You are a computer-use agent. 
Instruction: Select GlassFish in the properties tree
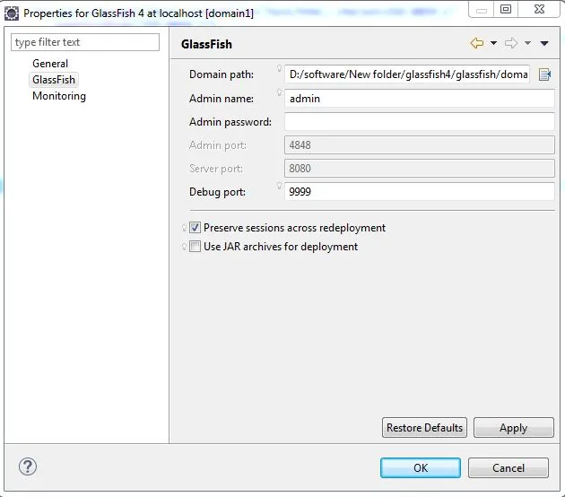(x=54, y=80)
